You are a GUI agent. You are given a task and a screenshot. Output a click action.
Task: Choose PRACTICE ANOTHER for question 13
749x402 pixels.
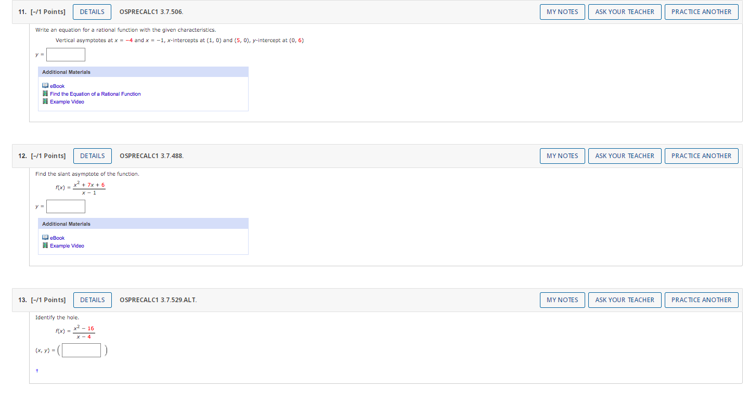[701, 300]
